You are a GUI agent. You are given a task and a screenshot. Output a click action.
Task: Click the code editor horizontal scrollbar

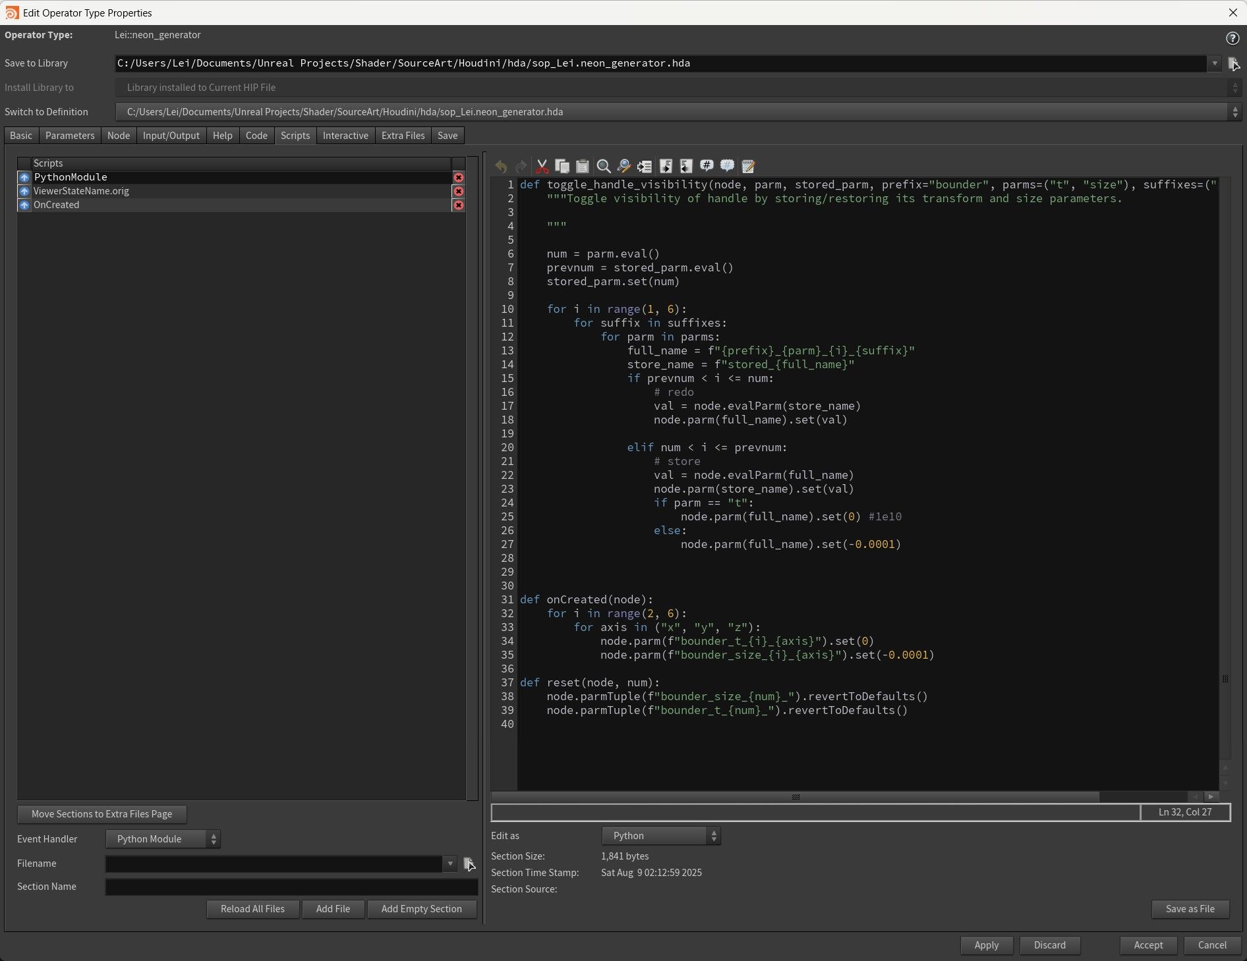point(796,797)
